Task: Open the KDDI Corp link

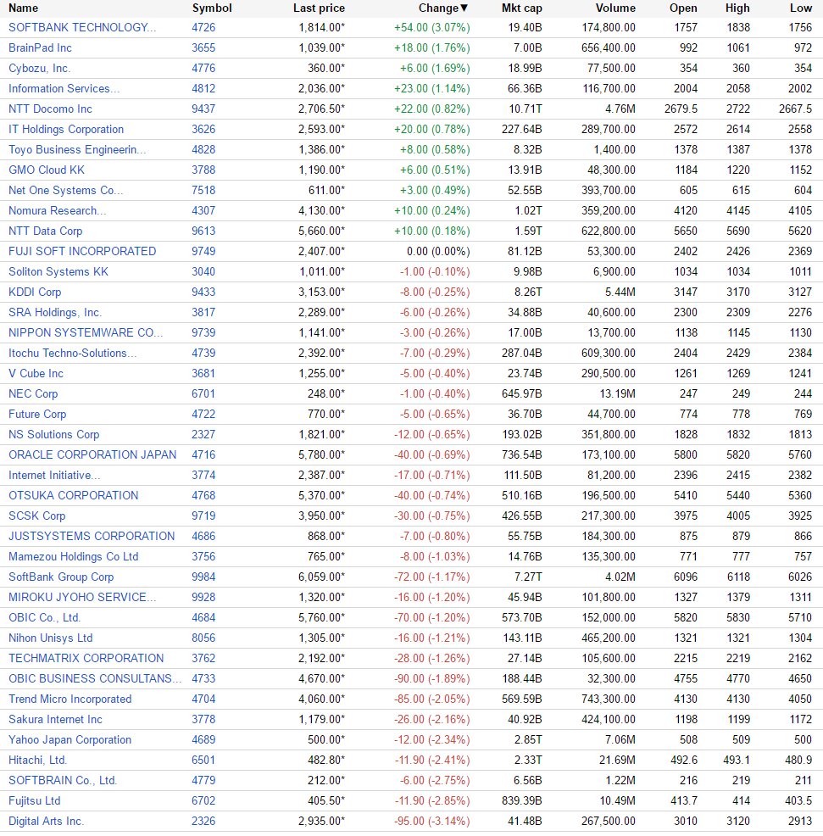Action: coord(35,292)
